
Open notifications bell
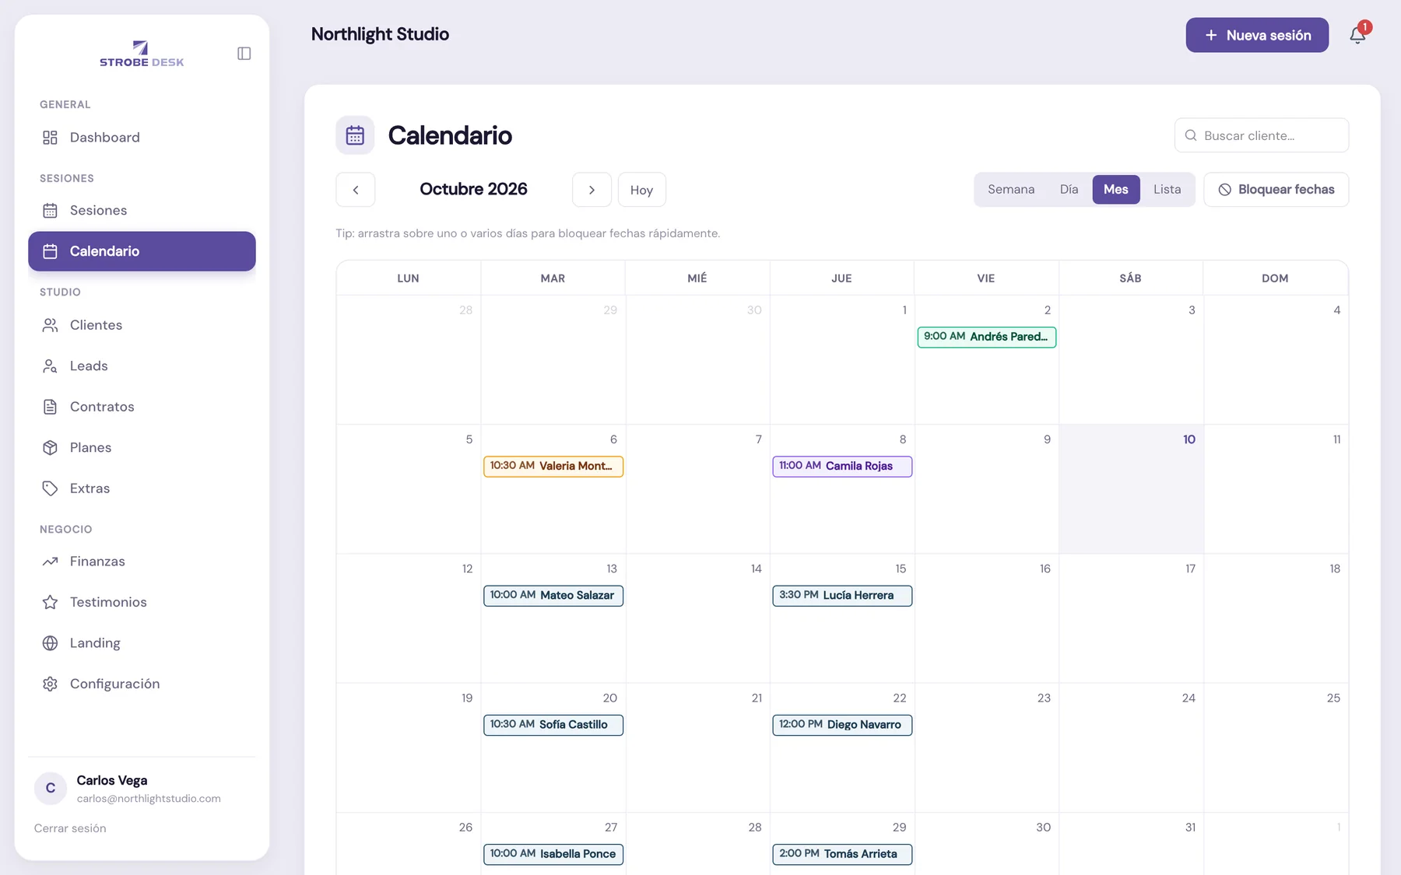1357,36
